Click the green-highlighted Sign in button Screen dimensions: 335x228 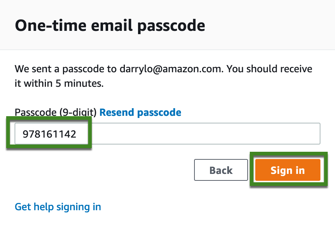click(x=288, y=170)
